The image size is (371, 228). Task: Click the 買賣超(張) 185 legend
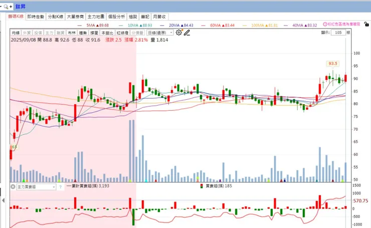click(x=216, y=186)
